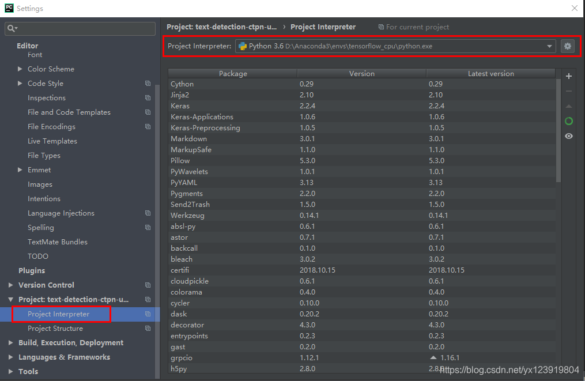The height and width of the screenshot is (381, 585).
Task: Open the File Types settings page
Action: tap(44, 155)
